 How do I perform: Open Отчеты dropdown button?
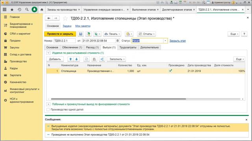click(146, 34)
